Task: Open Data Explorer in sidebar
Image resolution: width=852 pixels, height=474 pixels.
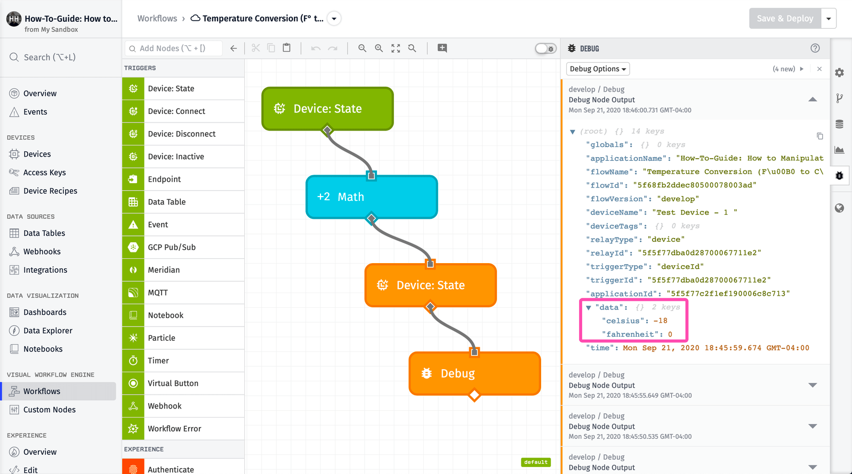Action: (x=47, y=330)
